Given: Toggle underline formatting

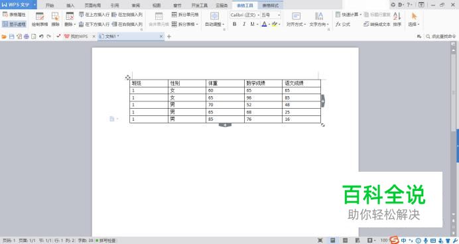Looking at the screenshot, I should coord(252,25).
